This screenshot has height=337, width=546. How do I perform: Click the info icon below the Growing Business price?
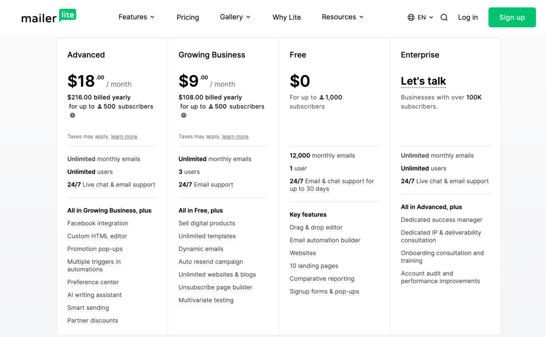(183, 115)
